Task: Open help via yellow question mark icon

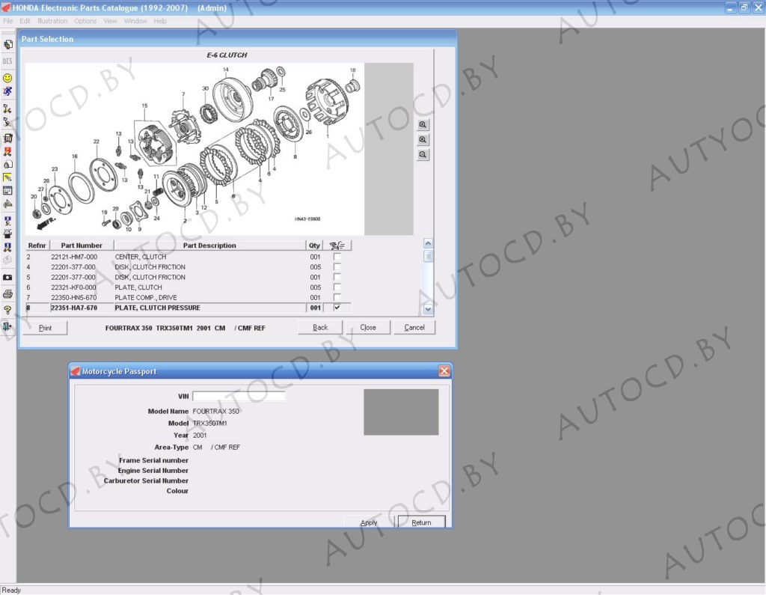Action: (x=7, y=310)
